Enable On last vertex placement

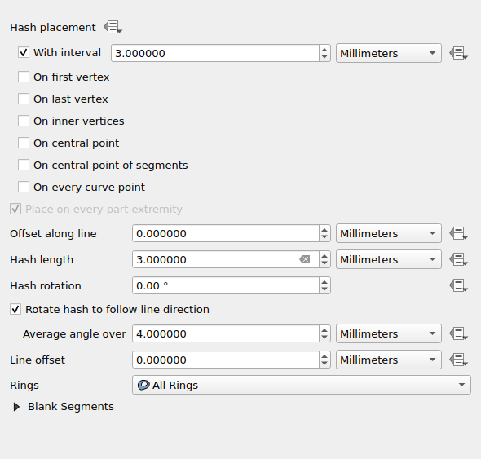[x=24, y=99]
